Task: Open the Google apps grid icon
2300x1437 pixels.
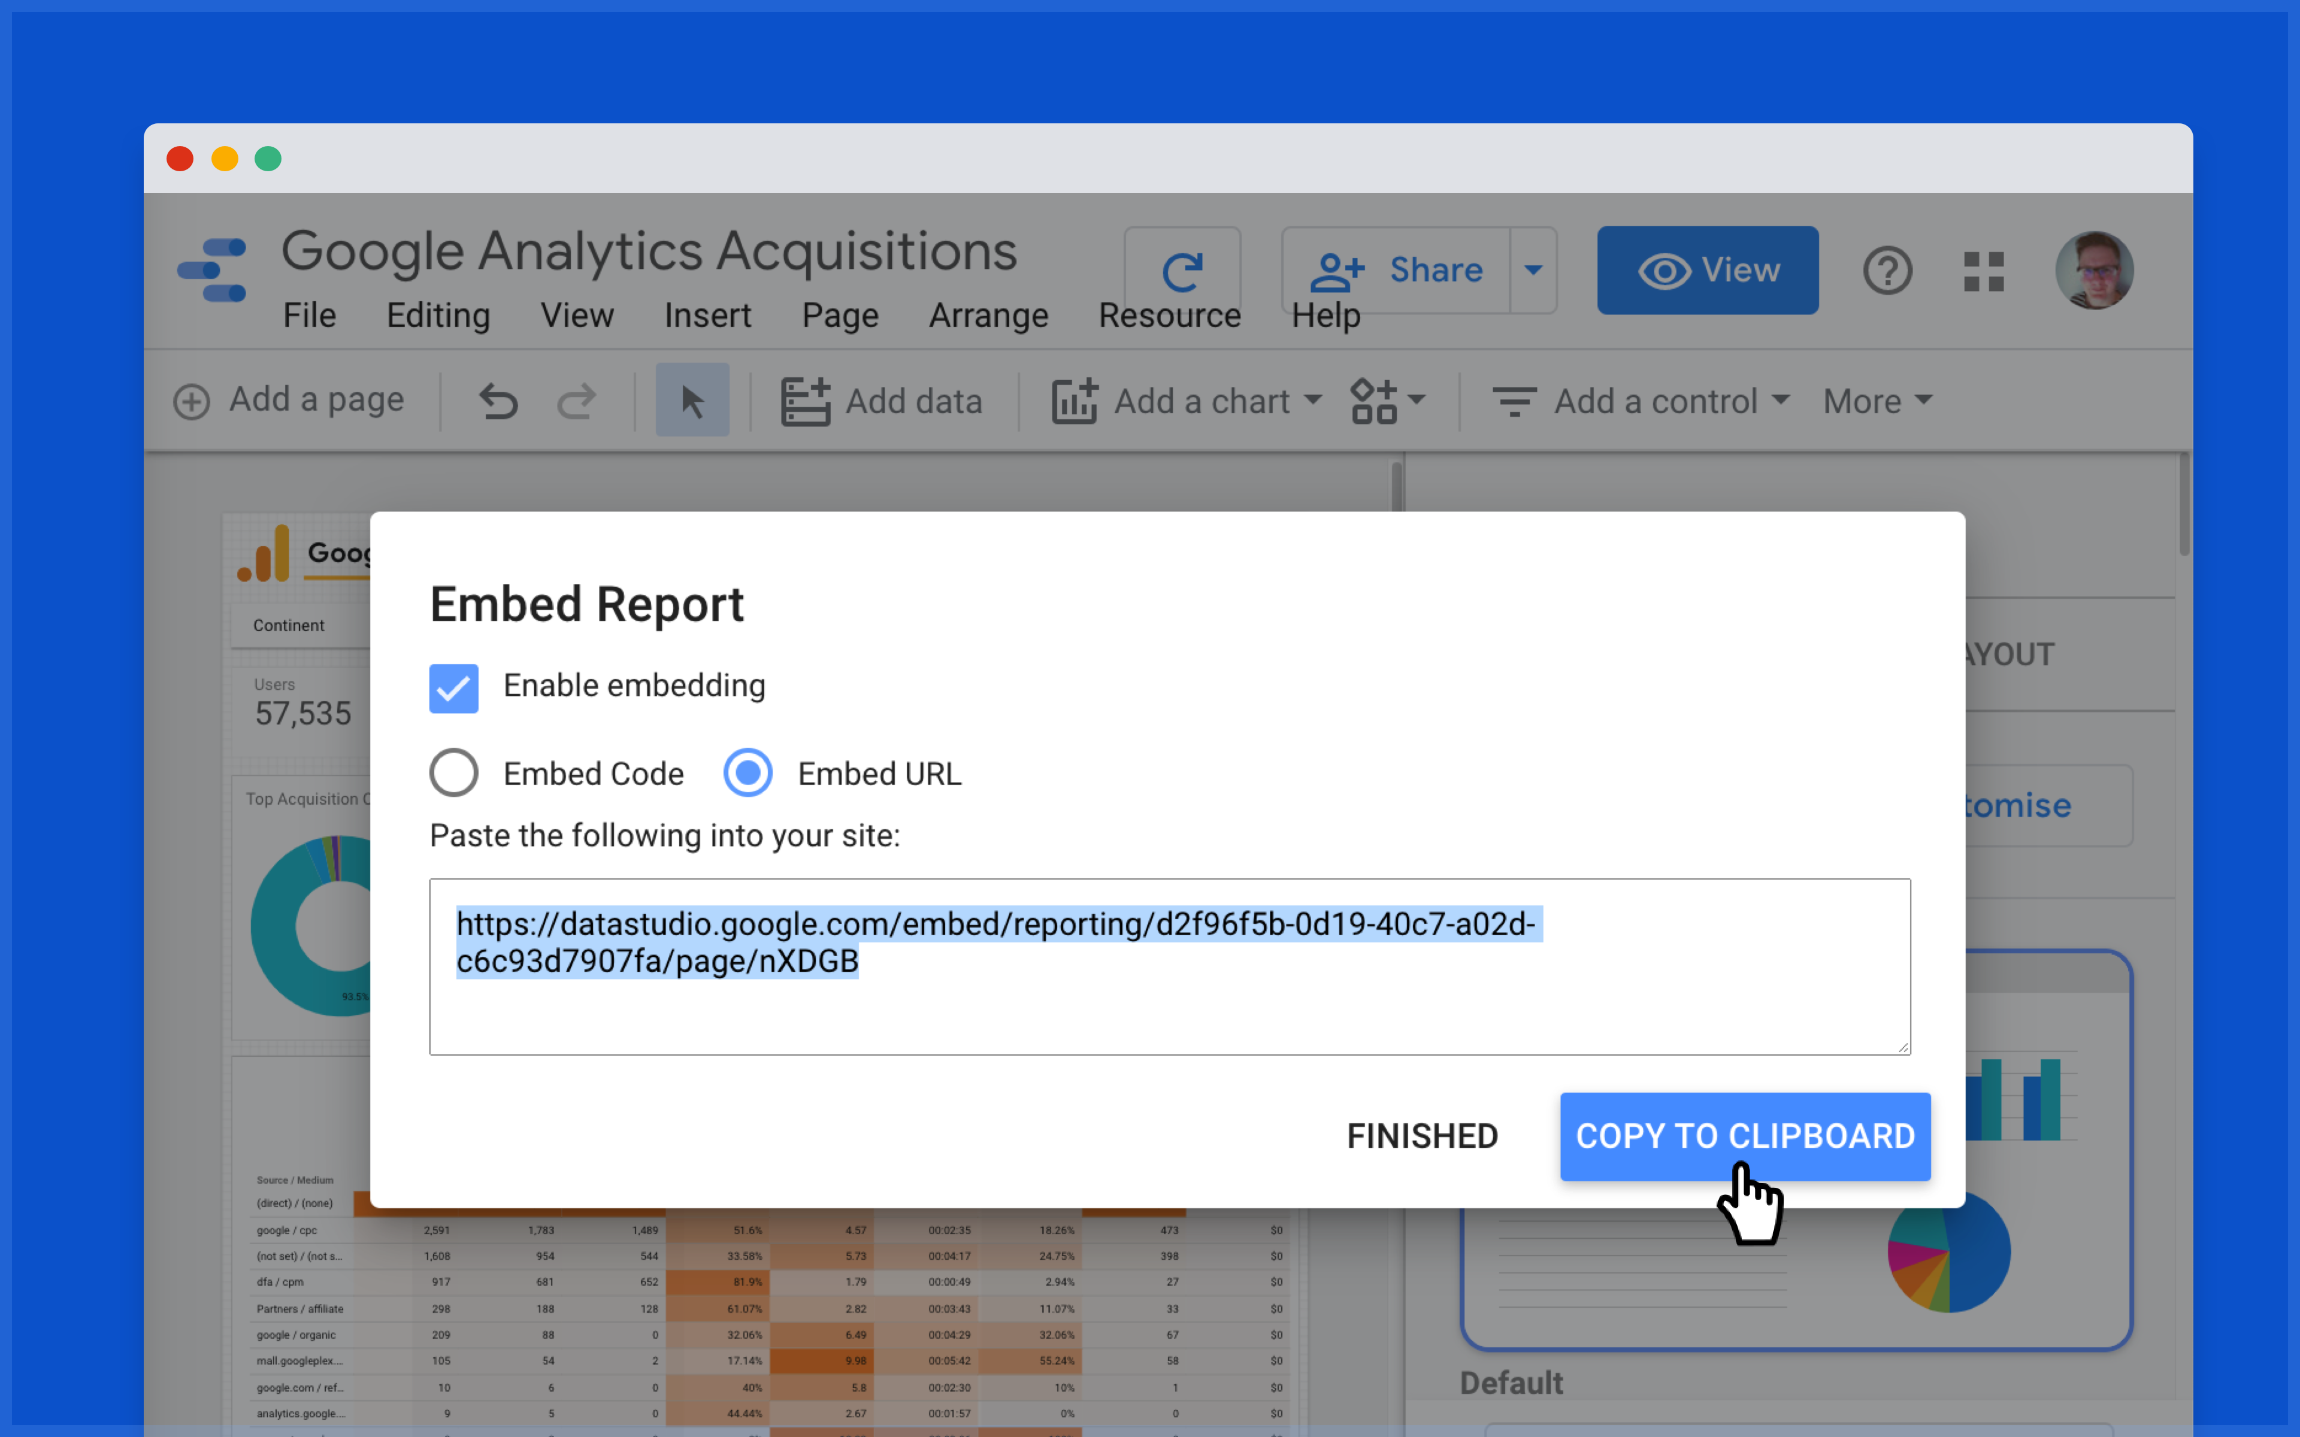Action: [x=1984, y=272]
